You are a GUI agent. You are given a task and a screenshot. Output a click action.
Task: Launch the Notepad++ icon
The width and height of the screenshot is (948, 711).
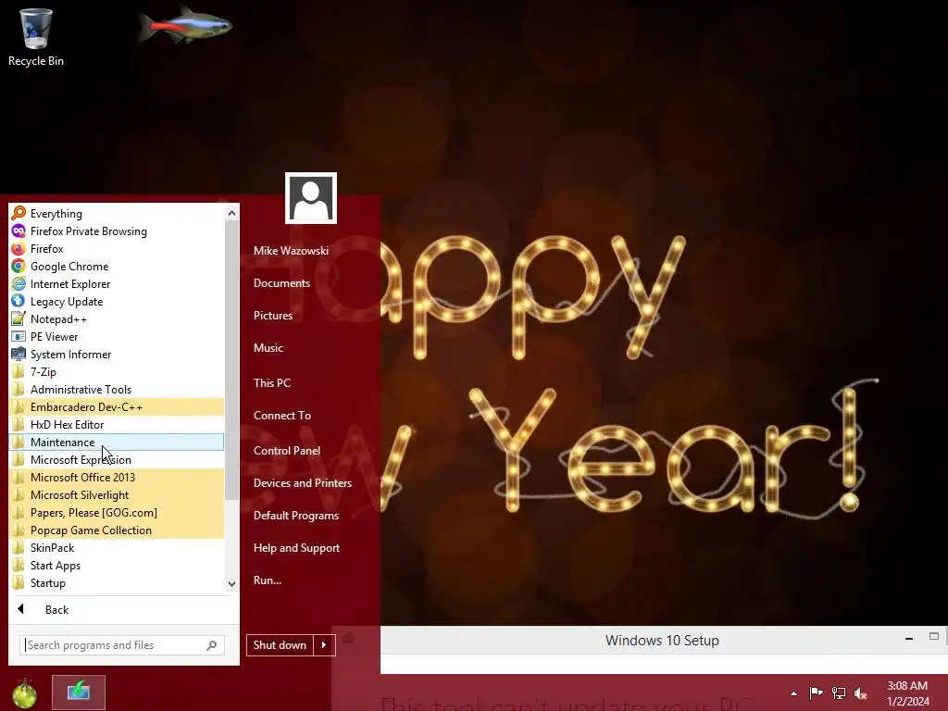[19, 318]
